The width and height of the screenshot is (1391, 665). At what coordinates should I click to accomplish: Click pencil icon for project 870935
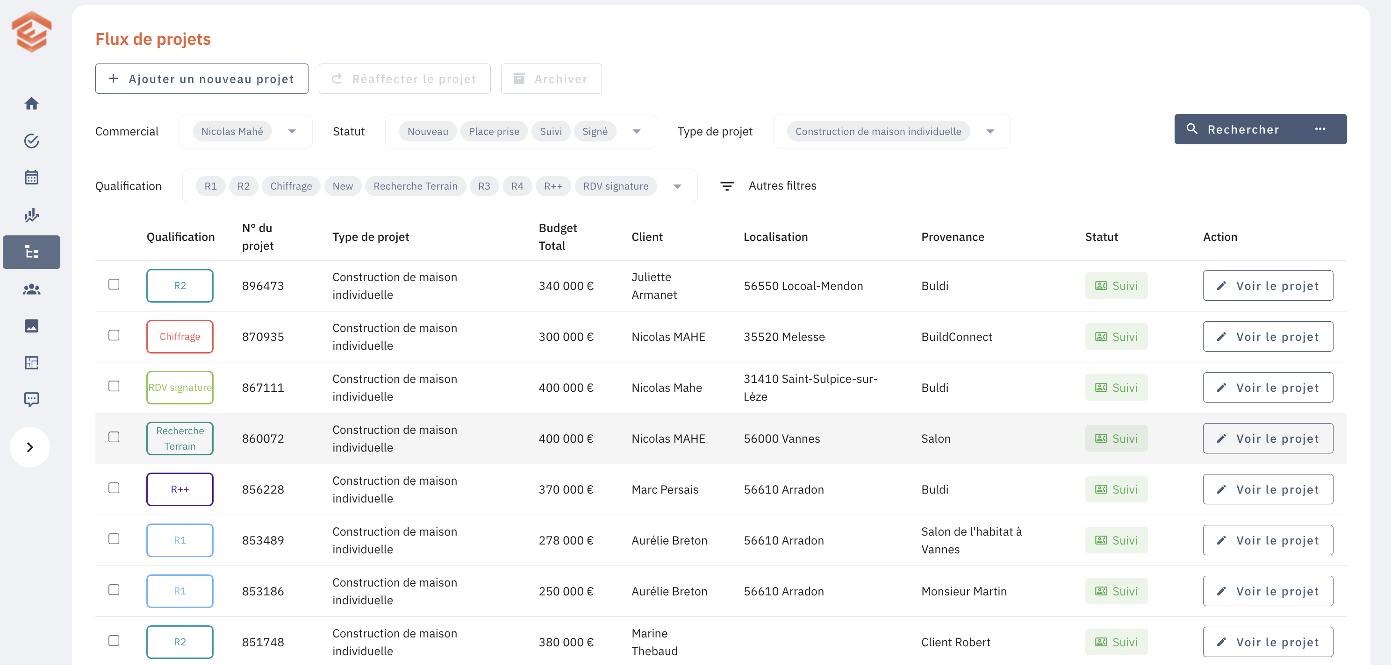click(1221, 337)
